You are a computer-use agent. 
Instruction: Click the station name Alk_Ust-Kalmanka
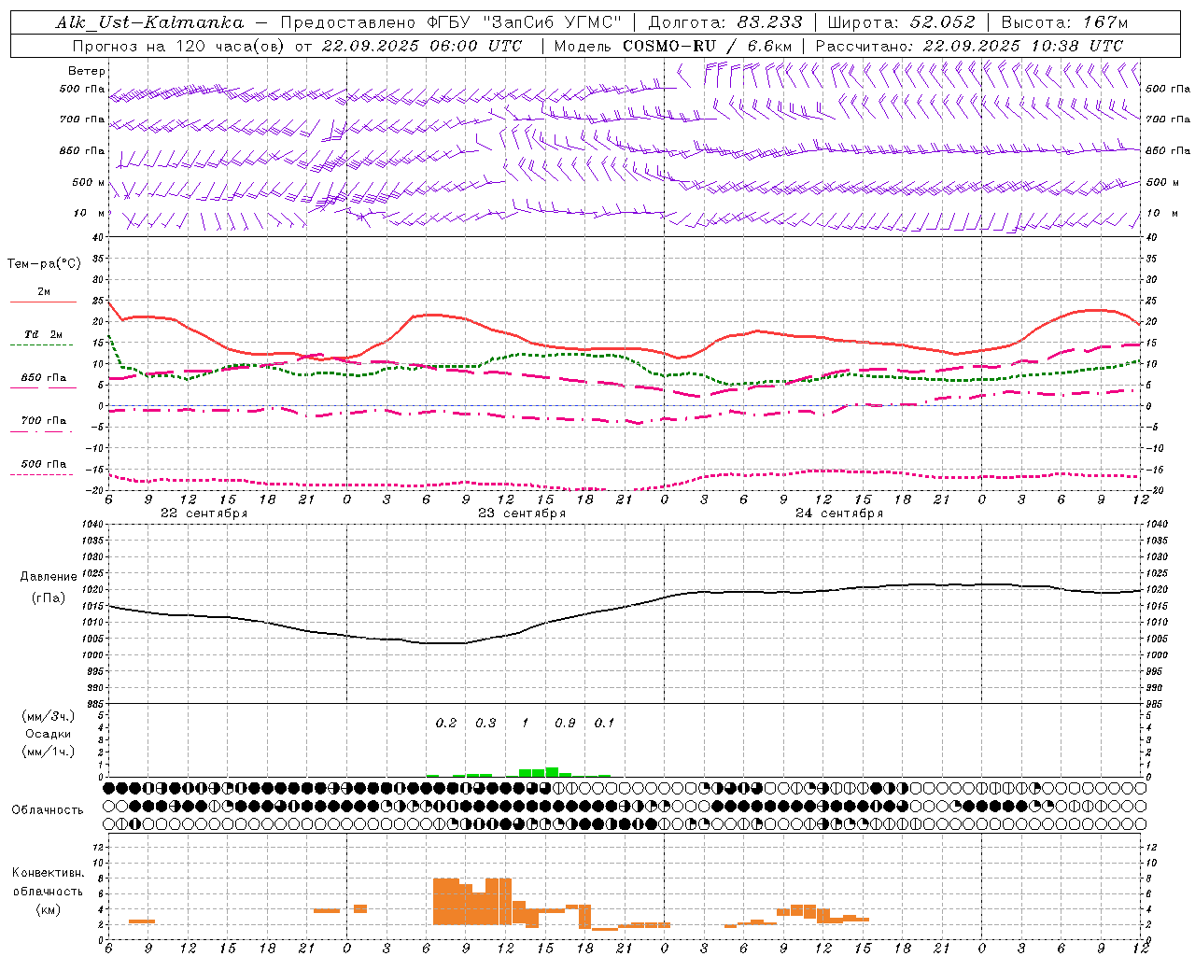(x=149, y=22)
